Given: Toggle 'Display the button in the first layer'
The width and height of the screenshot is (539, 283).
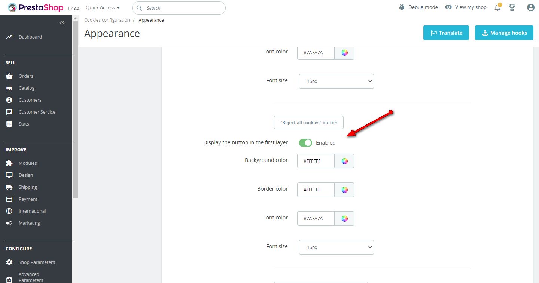Looking at the screenshot, I should tap(305, 143).
